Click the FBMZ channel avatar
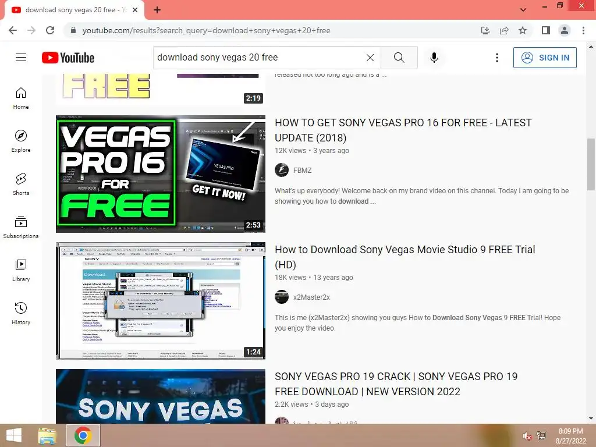This screenshot has height=447, width=596. pos(282,170)
